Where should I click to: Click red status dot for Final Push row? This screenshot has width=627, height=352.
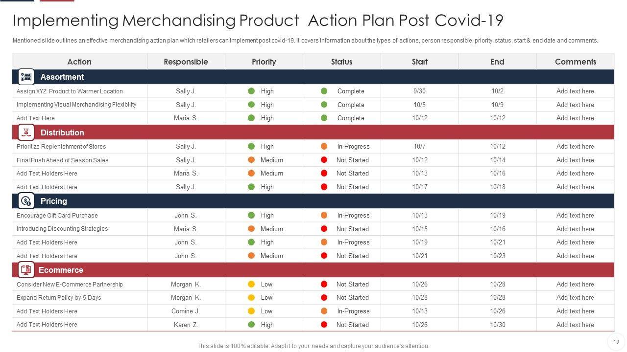(324, 160)
